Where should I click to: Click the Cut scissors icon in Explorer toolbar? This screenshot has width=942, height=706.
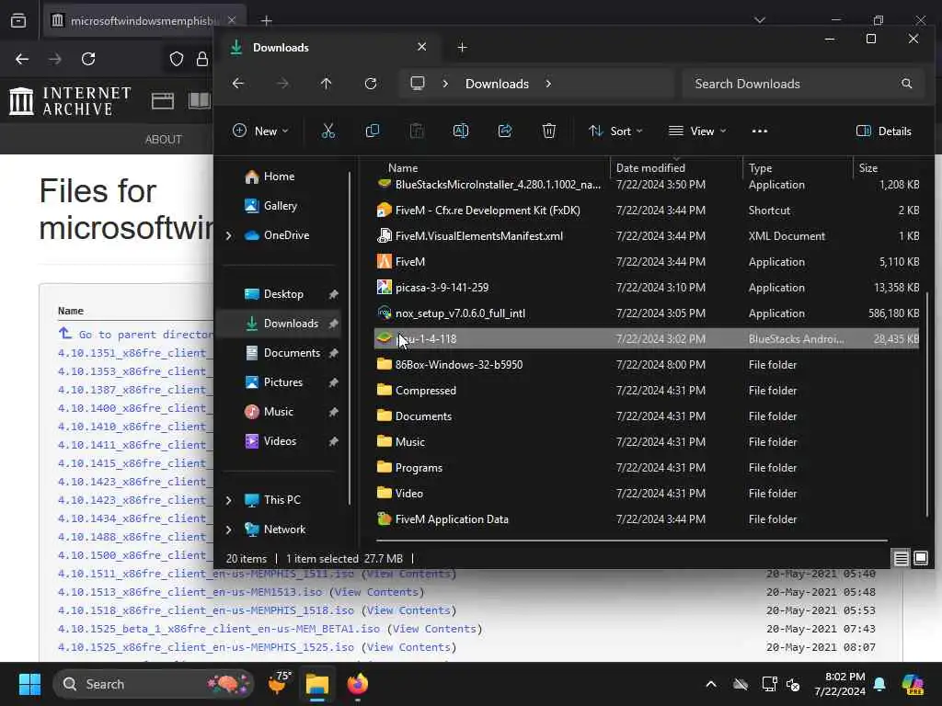point(328,131)
